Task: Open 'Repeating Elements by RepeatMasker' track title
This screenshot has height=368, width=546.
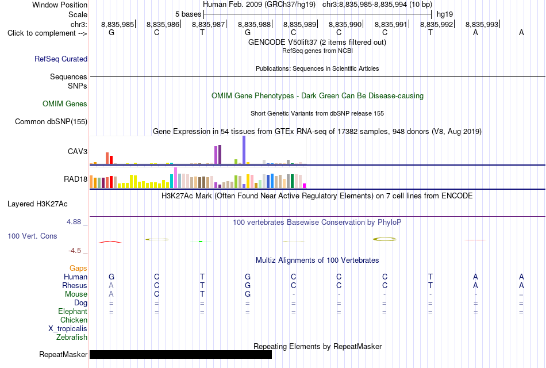Action: click(318, 347)
